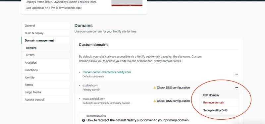Click the Domains page heading

(x=83, y=26)
